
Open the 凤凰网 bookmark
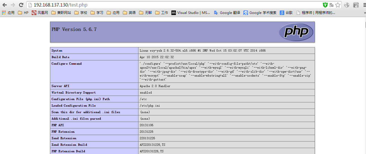pyautogui.click(x=40, y=13)
